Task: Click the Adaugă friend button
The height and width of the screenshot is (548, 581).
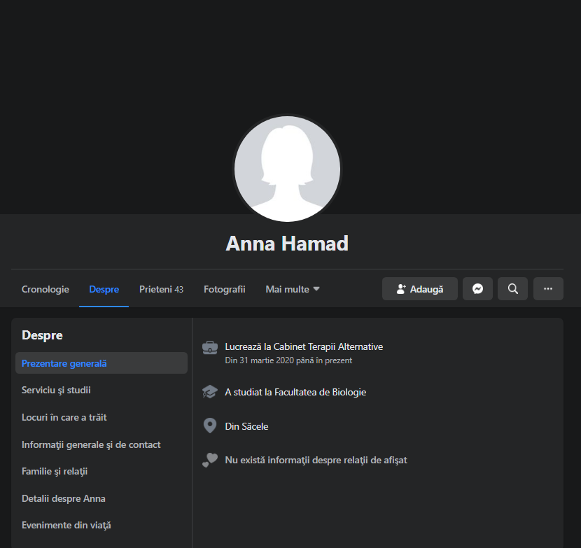Action: click(420, 288)
